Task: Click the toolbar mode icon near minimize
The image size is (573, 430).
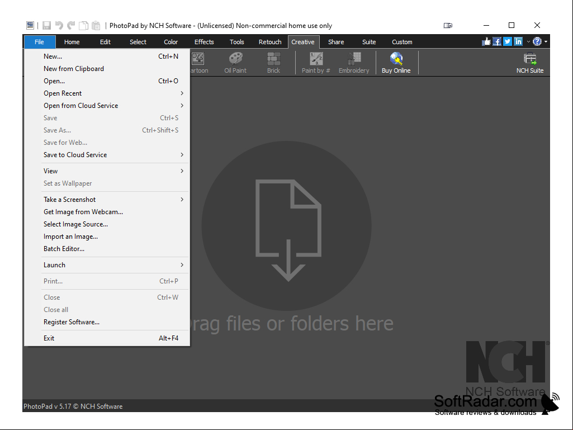Action: 448,25
